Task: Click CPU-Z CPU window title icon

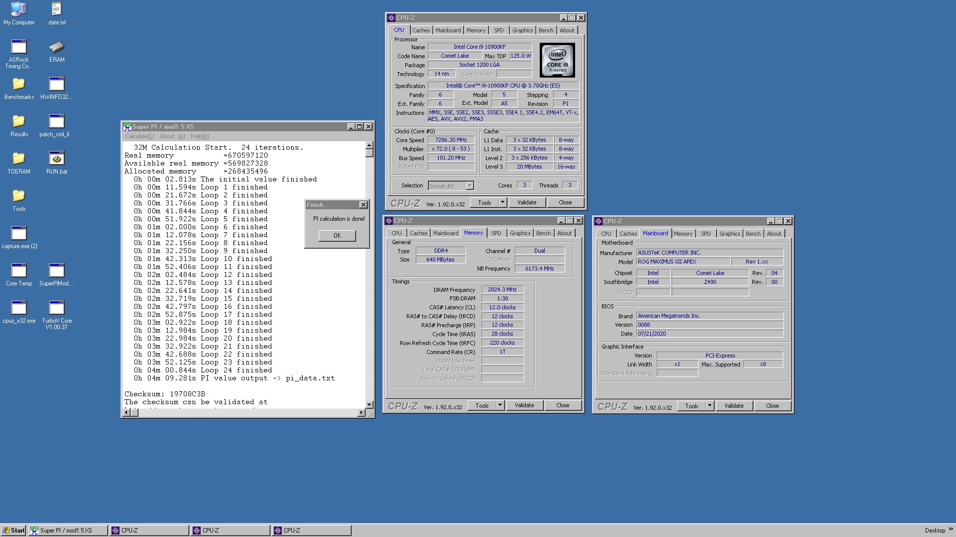Action: [391, 18]
